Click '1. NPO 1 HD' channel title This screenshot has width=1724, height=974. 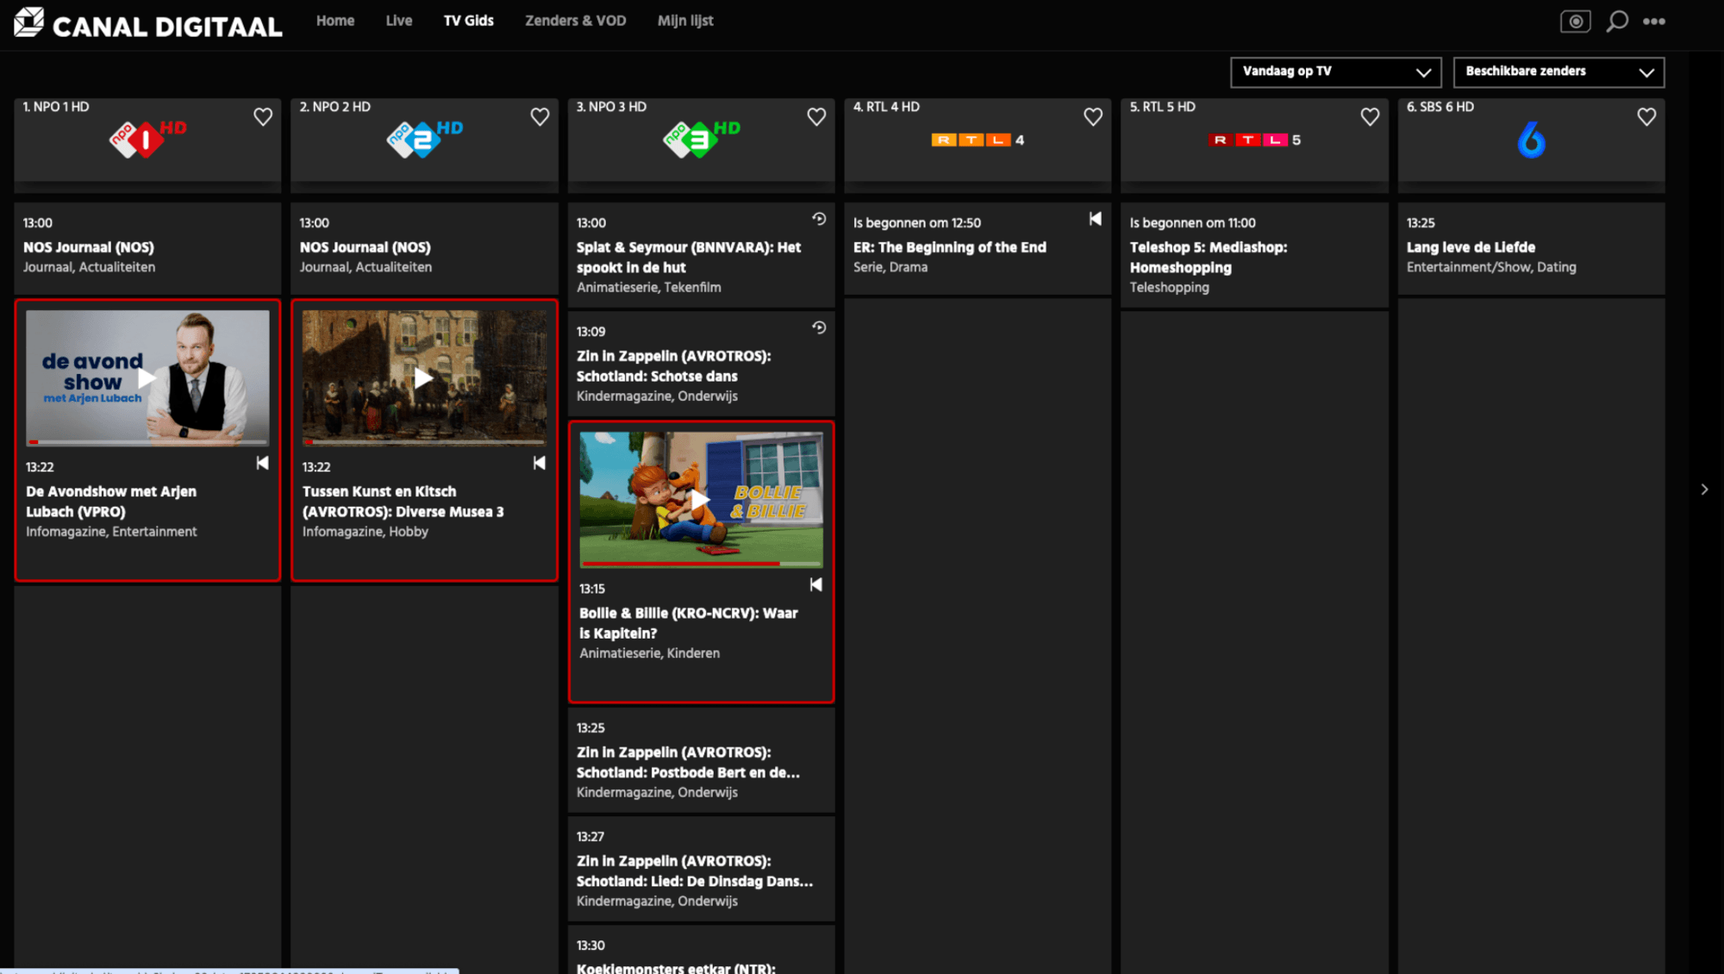56,107
